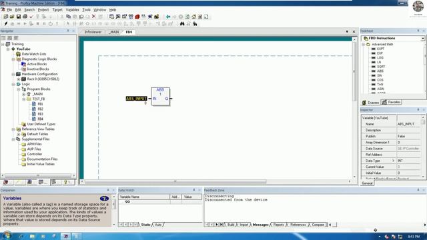The height and width of the screenshot is (240, 427).
Task: Select Active Blocks in Navigator tree
Action: coord(37,64)
